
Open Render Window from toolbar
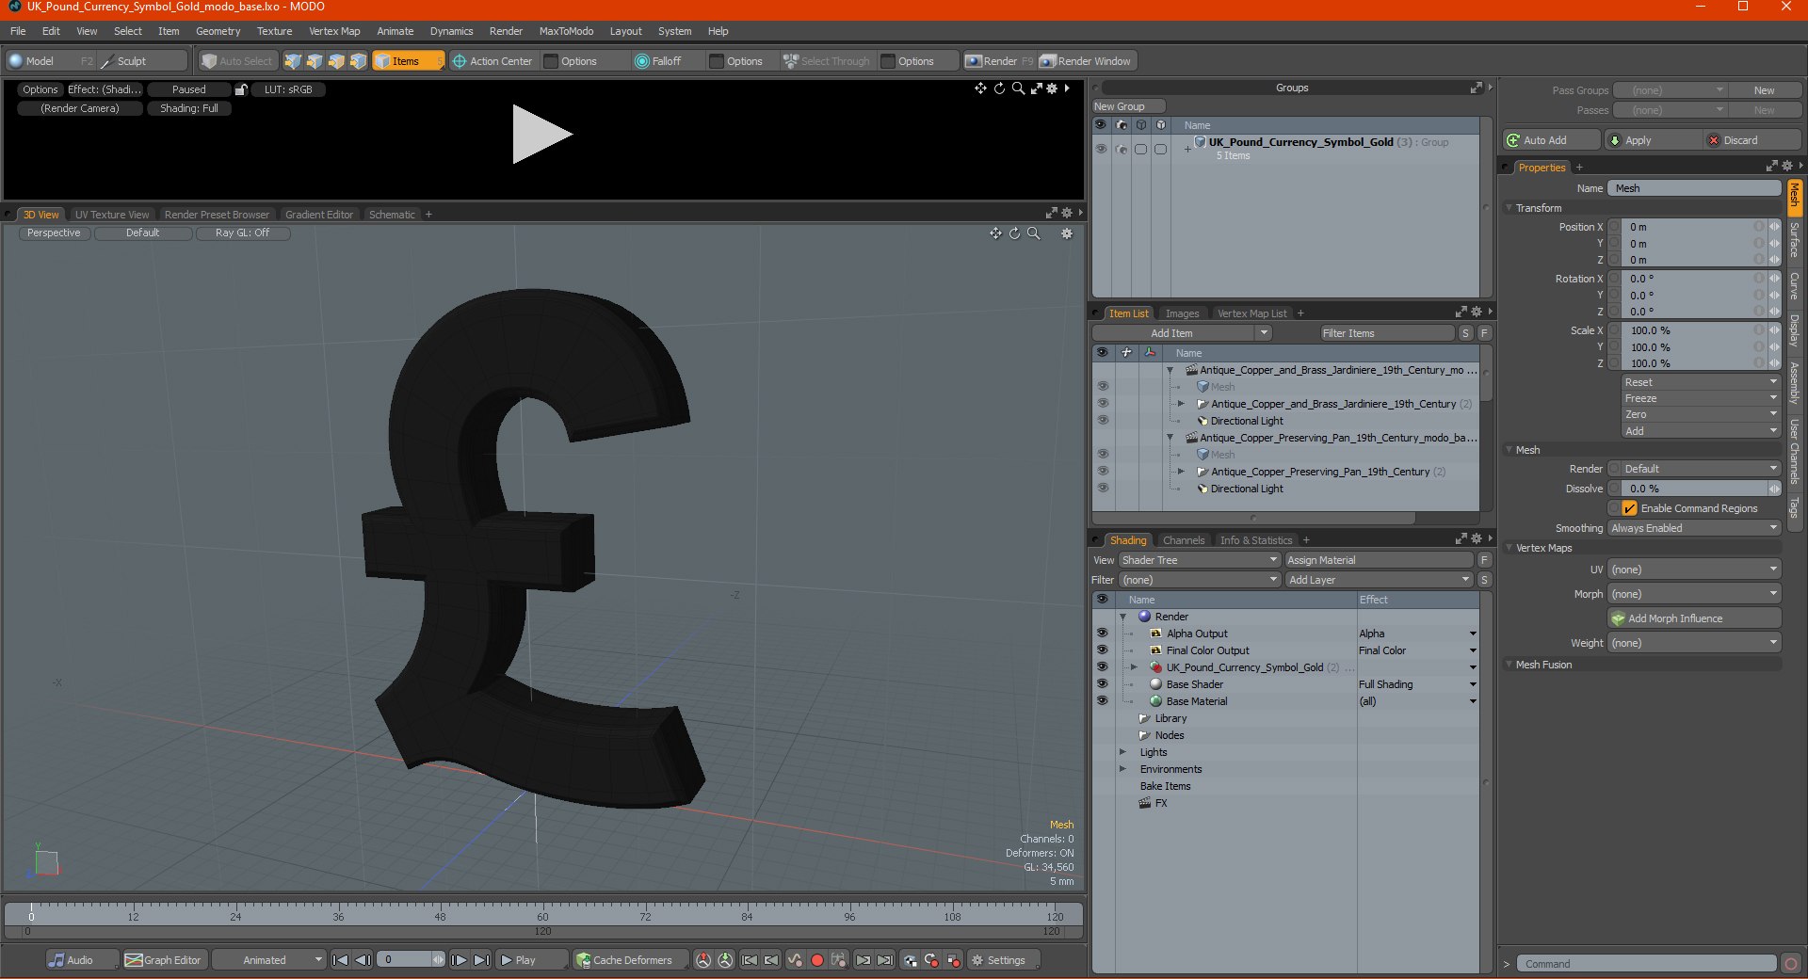1086,61
